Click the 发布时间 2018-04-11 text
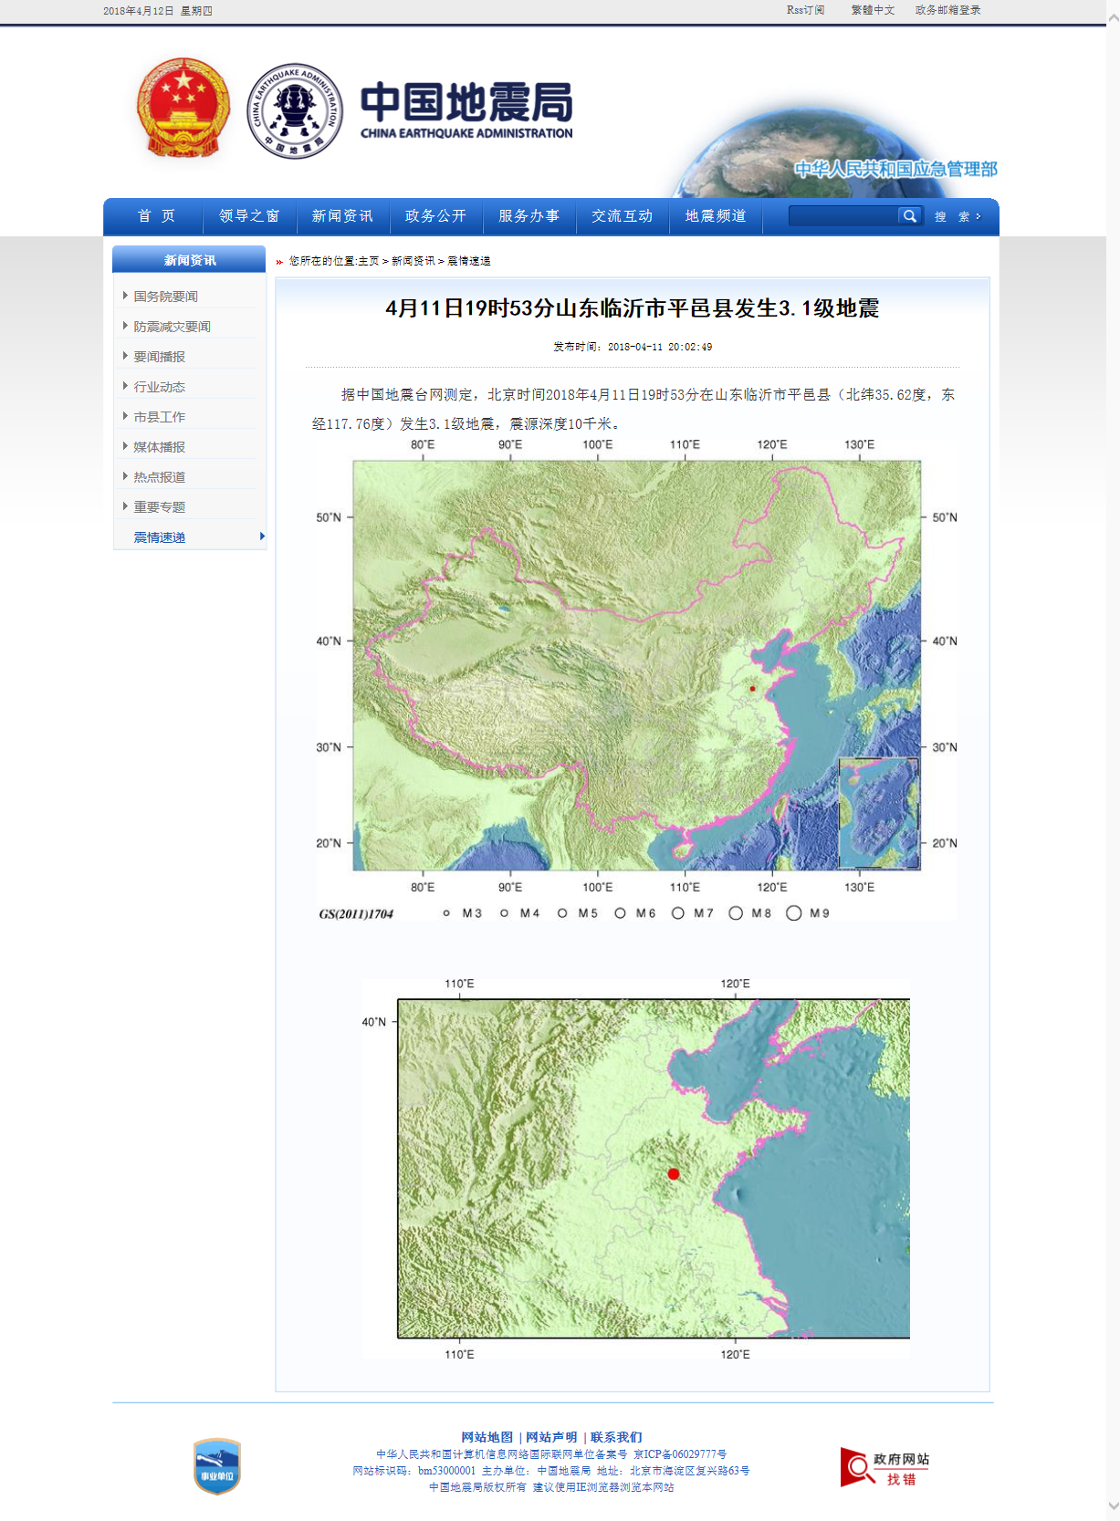 [633, 347]
